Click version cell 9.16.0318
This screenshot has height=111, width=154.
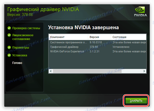point(96,43)
